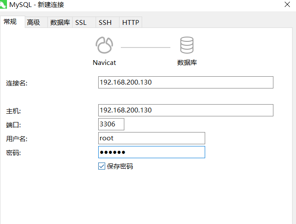Open the SSH tab
This screenshot has width=296, height=224.
click(107, 22)
